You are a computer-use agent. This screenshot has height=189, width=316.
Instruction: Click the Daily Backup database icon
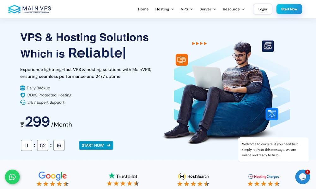coord(22,88)
